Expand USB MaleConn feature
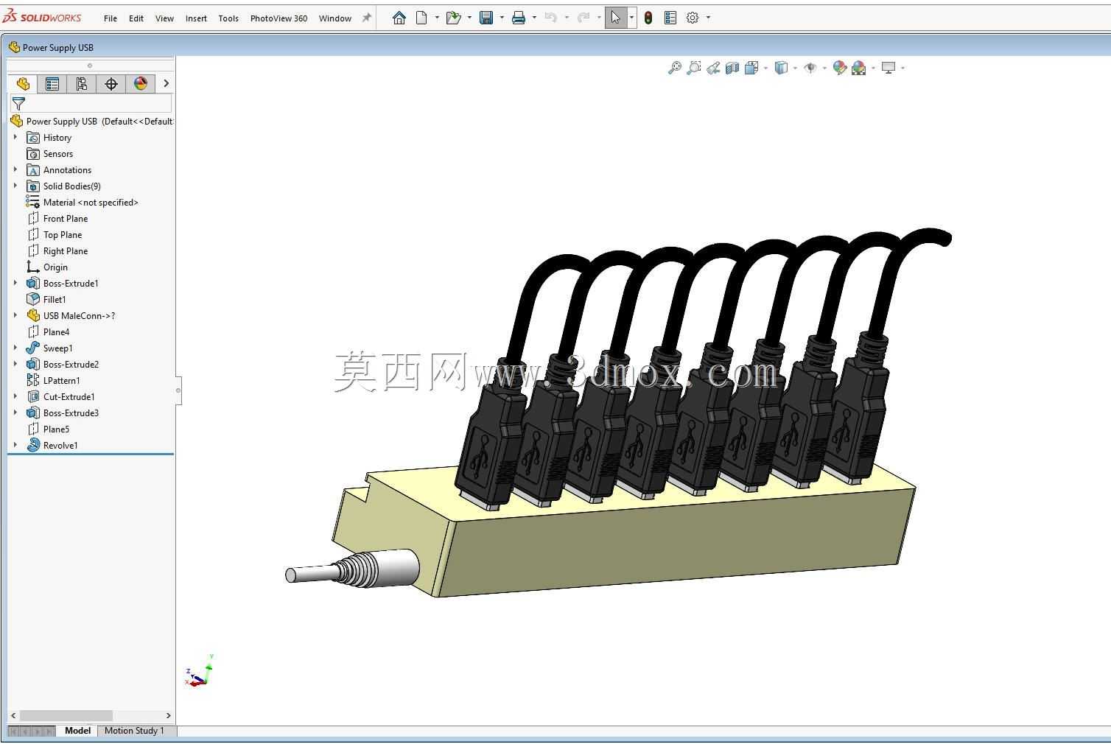 click(15, 315)
